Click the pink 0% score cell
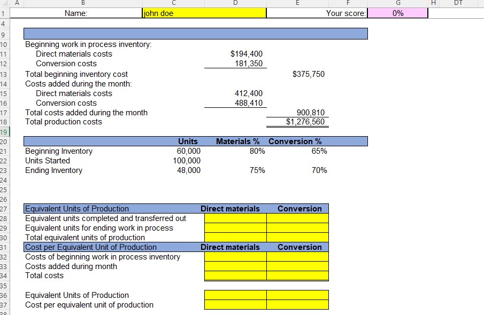 pos(397,13)
